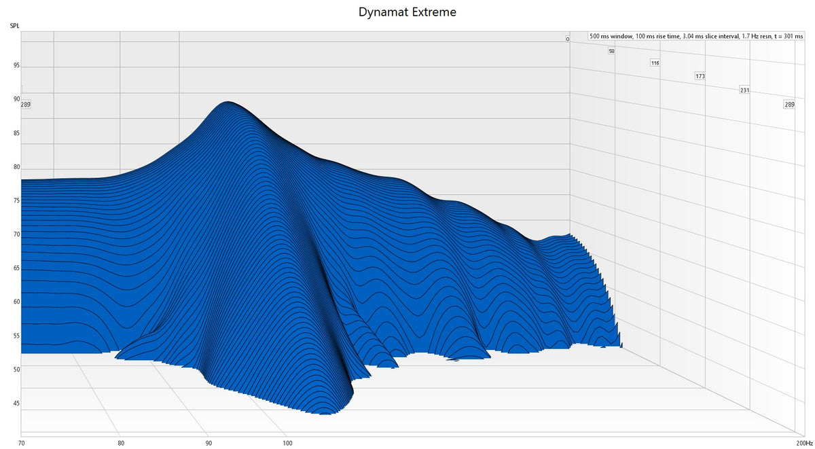Click the 90 Hz frequency tick label
This screenshot has width=815, height=449.
pos(207,442)
